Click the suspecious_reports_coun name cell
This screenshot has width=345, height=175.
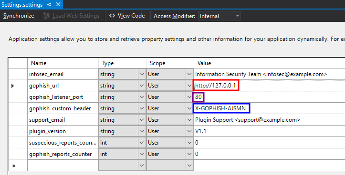(x=63, y=143)
